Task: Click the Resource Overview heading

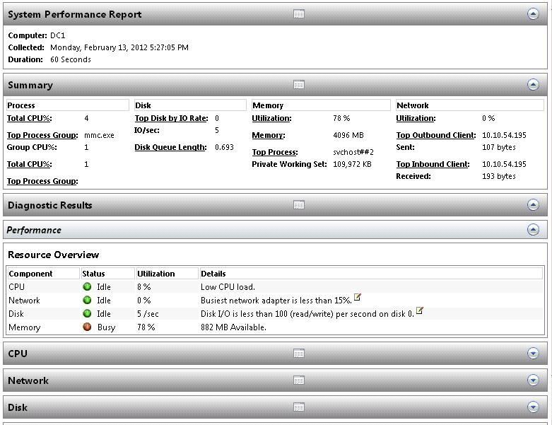Action: [x=53, y=255]
